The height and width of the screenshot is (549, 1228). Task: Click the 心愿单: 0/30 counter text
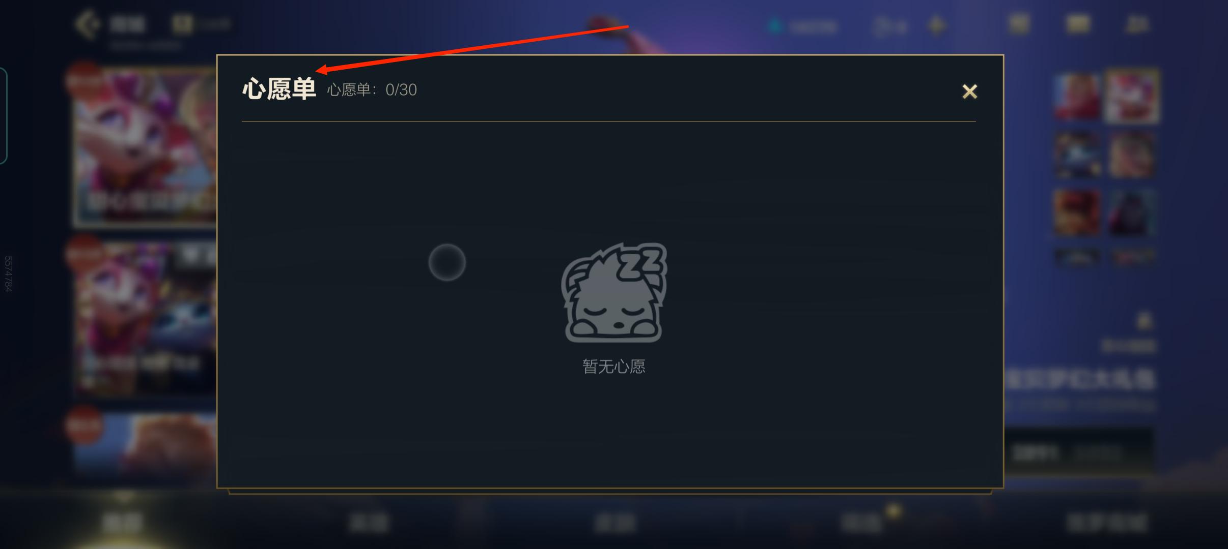[372, 90]
